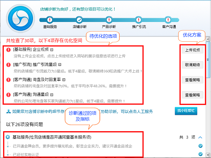The height and width of the screenshot is (158, 211).
Task: Click the [基础服务] 企业视频 title
Action: [31, 49]
